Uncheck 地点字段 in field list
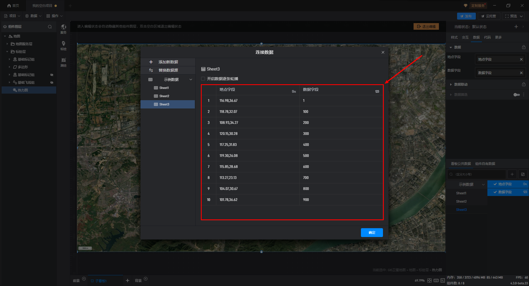The width and height of the screenshot is (529, 286). click(x=495, y=184)
